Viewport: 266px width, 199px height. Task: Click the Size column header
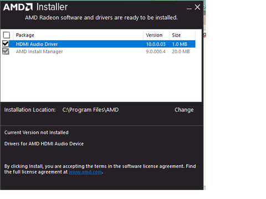coord(182,35)
